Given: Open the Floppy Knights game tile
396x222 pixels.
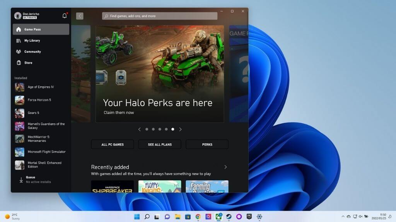Looking at the screenshot, I should pyautogui.click(x=160, y=187).
